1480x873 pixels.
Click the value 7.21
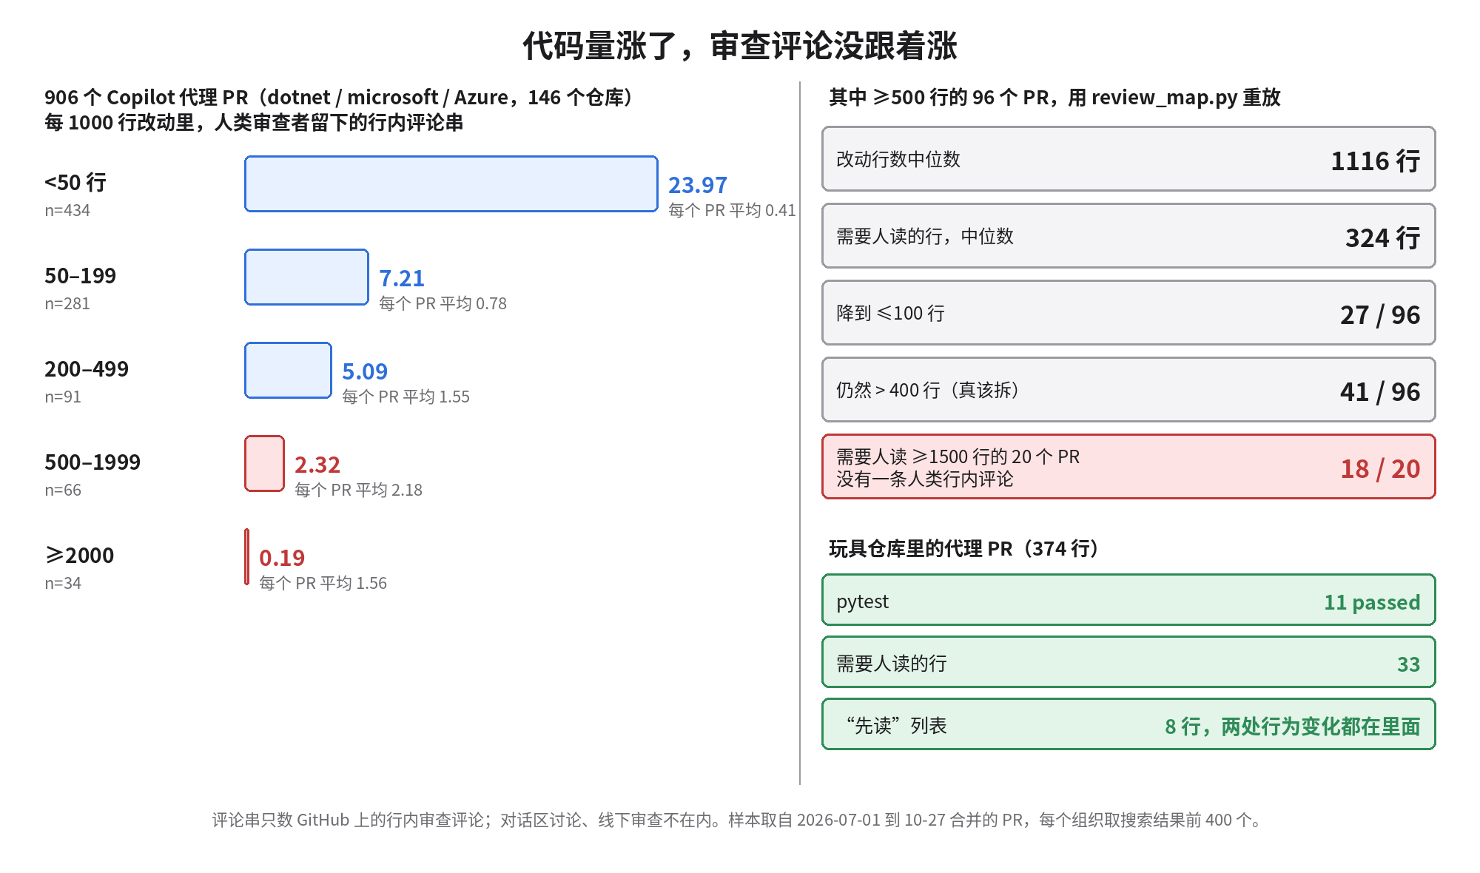point(402,278)
